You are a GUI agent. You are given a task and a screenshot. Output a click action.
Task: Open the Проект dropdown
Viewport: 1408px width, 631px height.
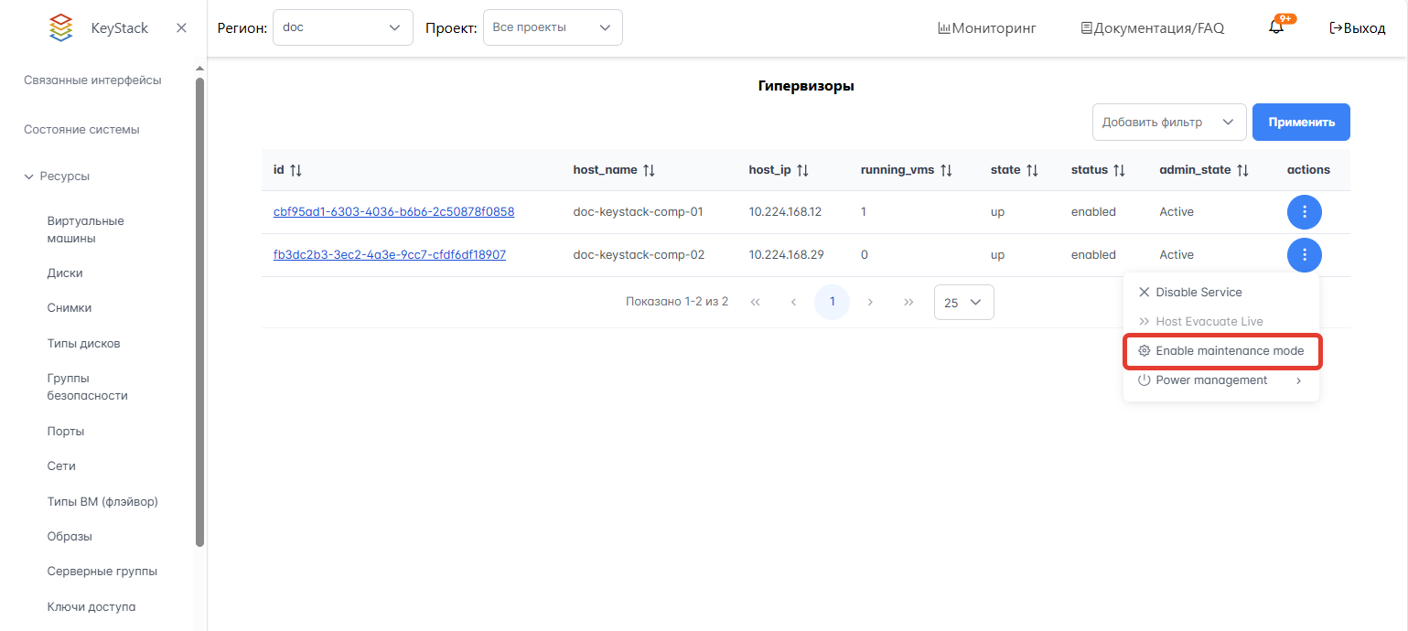(552, 27)
